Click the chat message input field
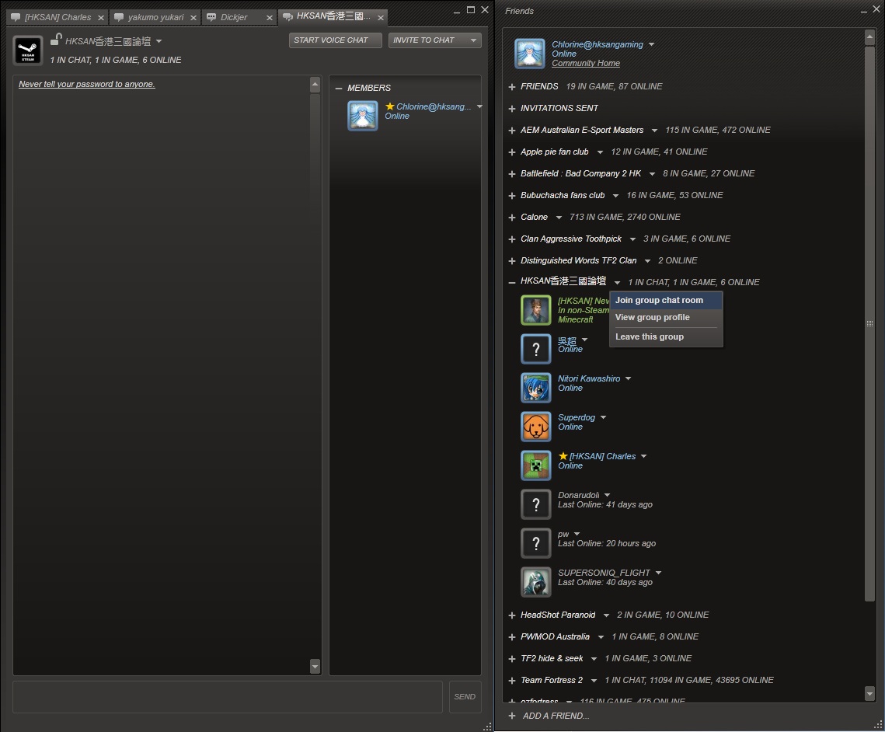The height and width of the screenshot is (732, 885). (x=228, y=696)
